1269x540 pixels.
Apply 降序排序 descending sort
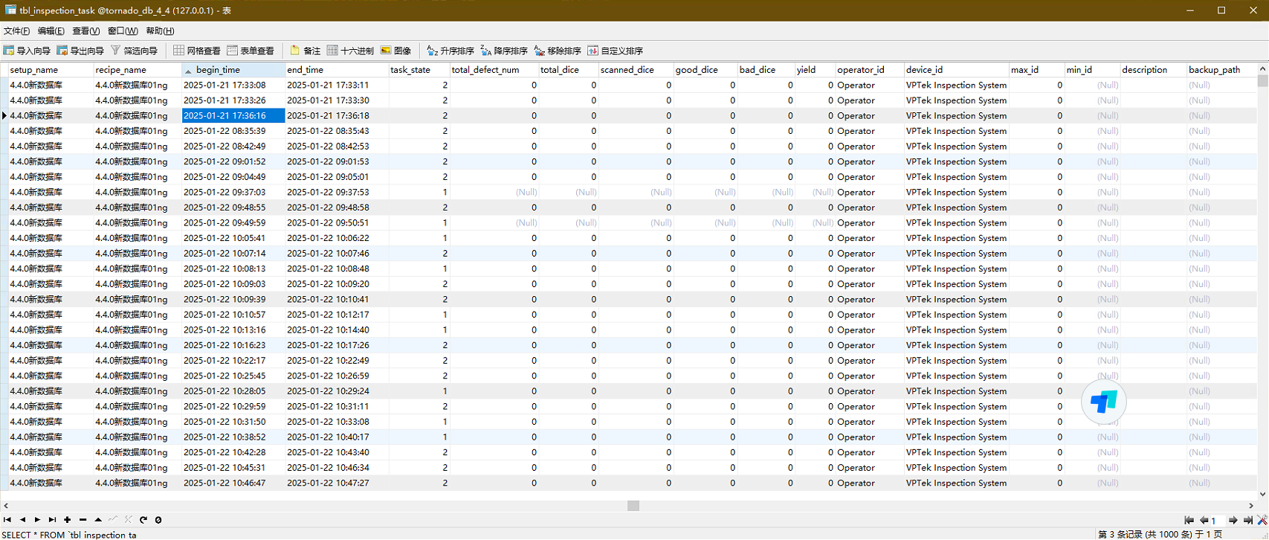(504, 51)
